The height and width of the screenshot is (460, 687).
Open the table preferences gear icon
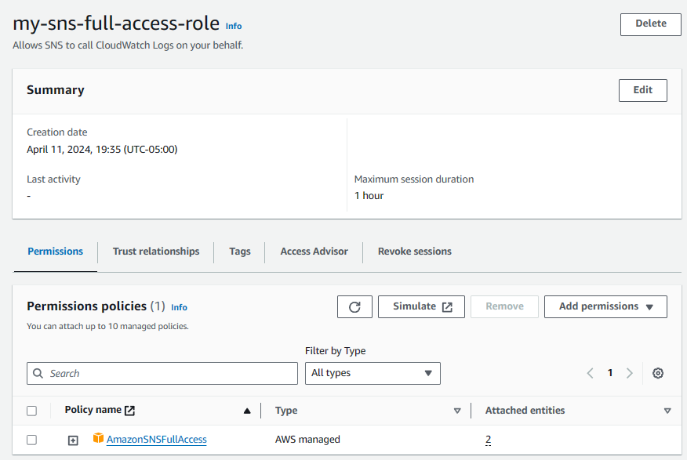point(658,373)
